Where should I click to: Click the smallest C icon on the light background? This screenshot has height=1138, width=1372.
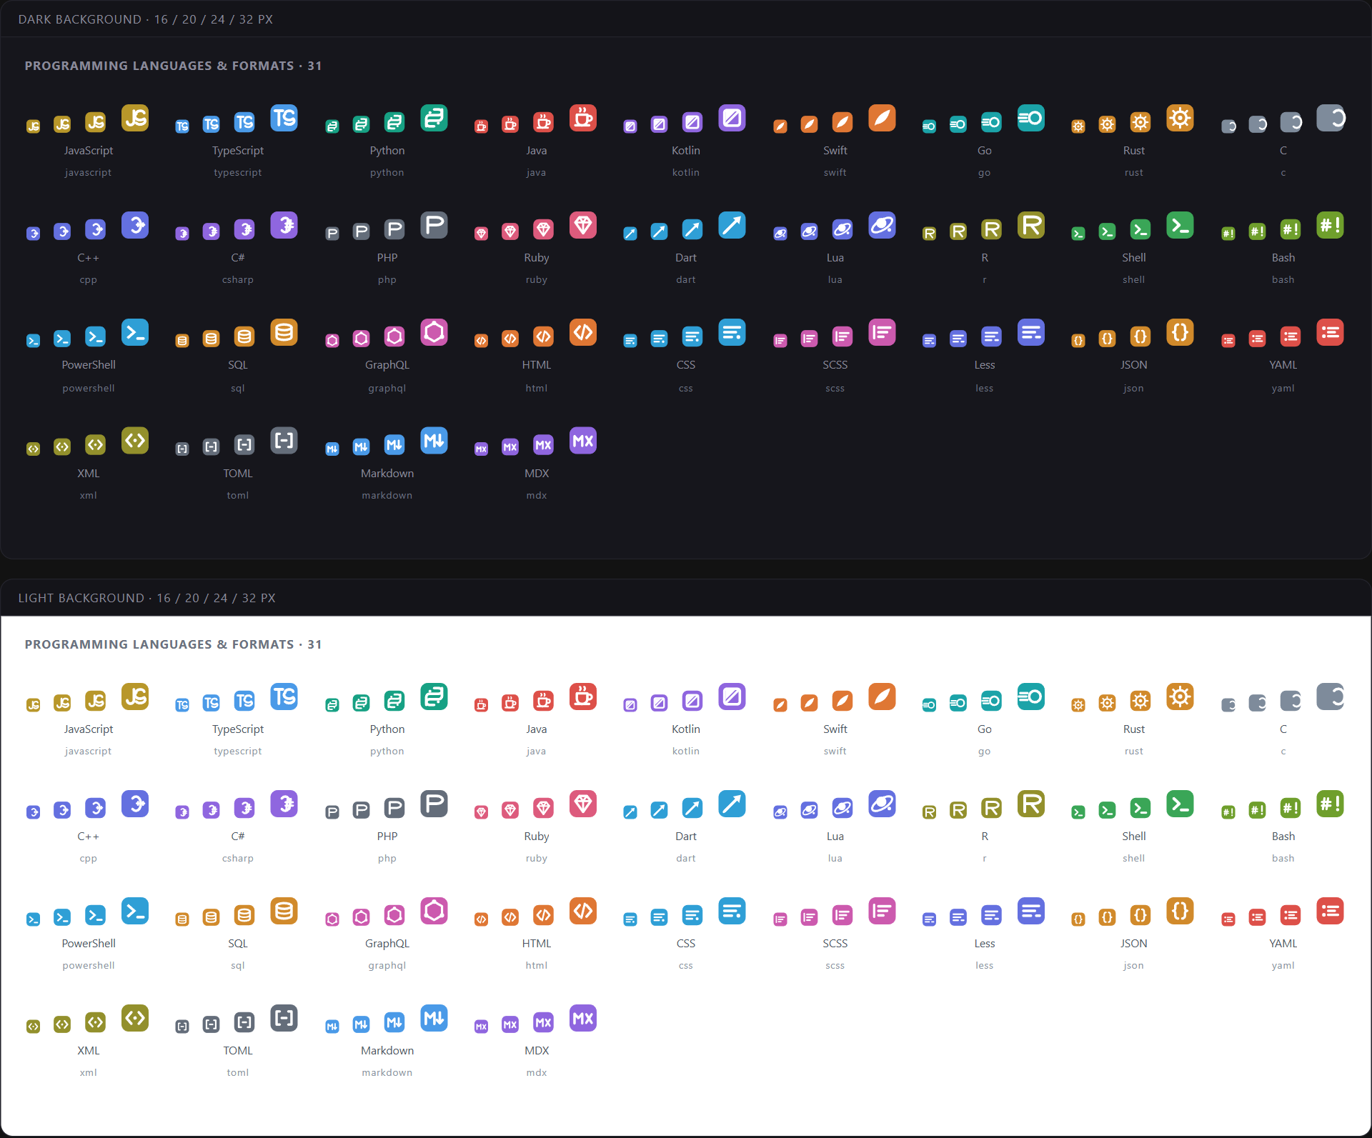click(x=1228, y=705)
